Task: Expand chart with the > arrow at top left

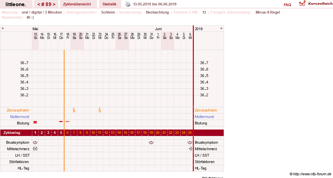Action: [3, 28]
